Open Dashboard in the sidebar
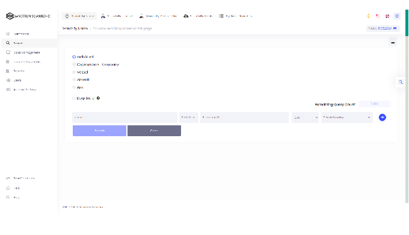 click(x=29, y=34)
